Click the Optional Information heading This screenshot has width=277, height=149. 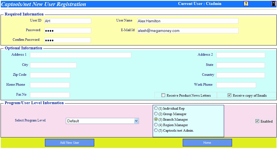pos(23,48)
